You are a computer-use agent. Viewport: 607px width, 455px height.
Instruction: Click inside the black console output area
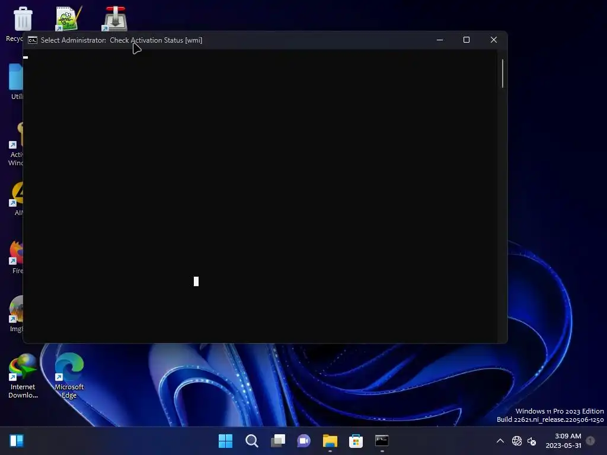(260, 196)
